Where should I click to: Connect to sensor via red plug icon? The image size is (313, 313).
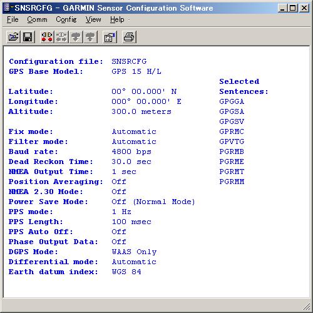point(47,37)
